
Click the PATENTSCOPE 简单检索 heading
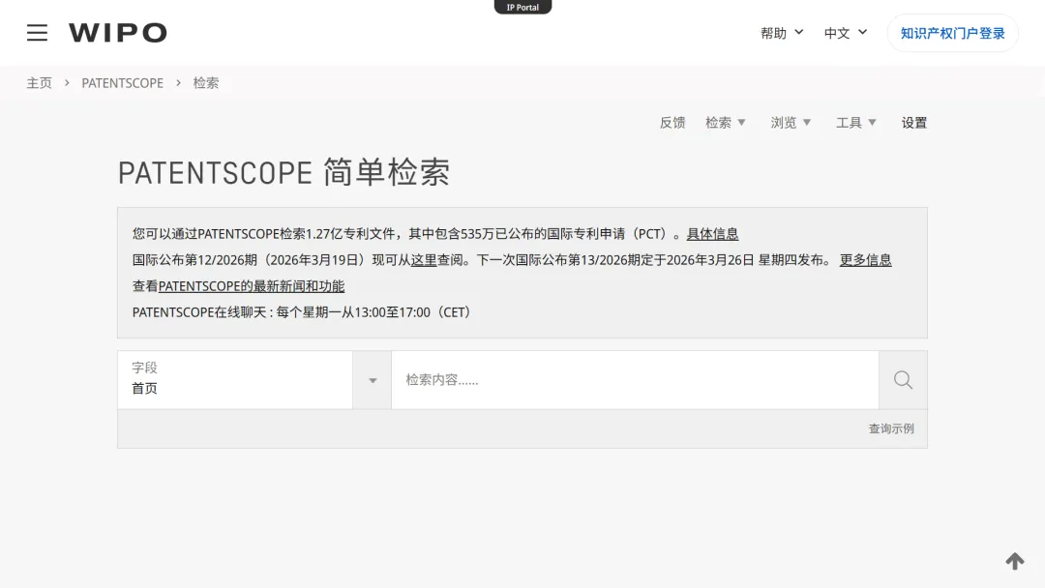tap(284, 172)
